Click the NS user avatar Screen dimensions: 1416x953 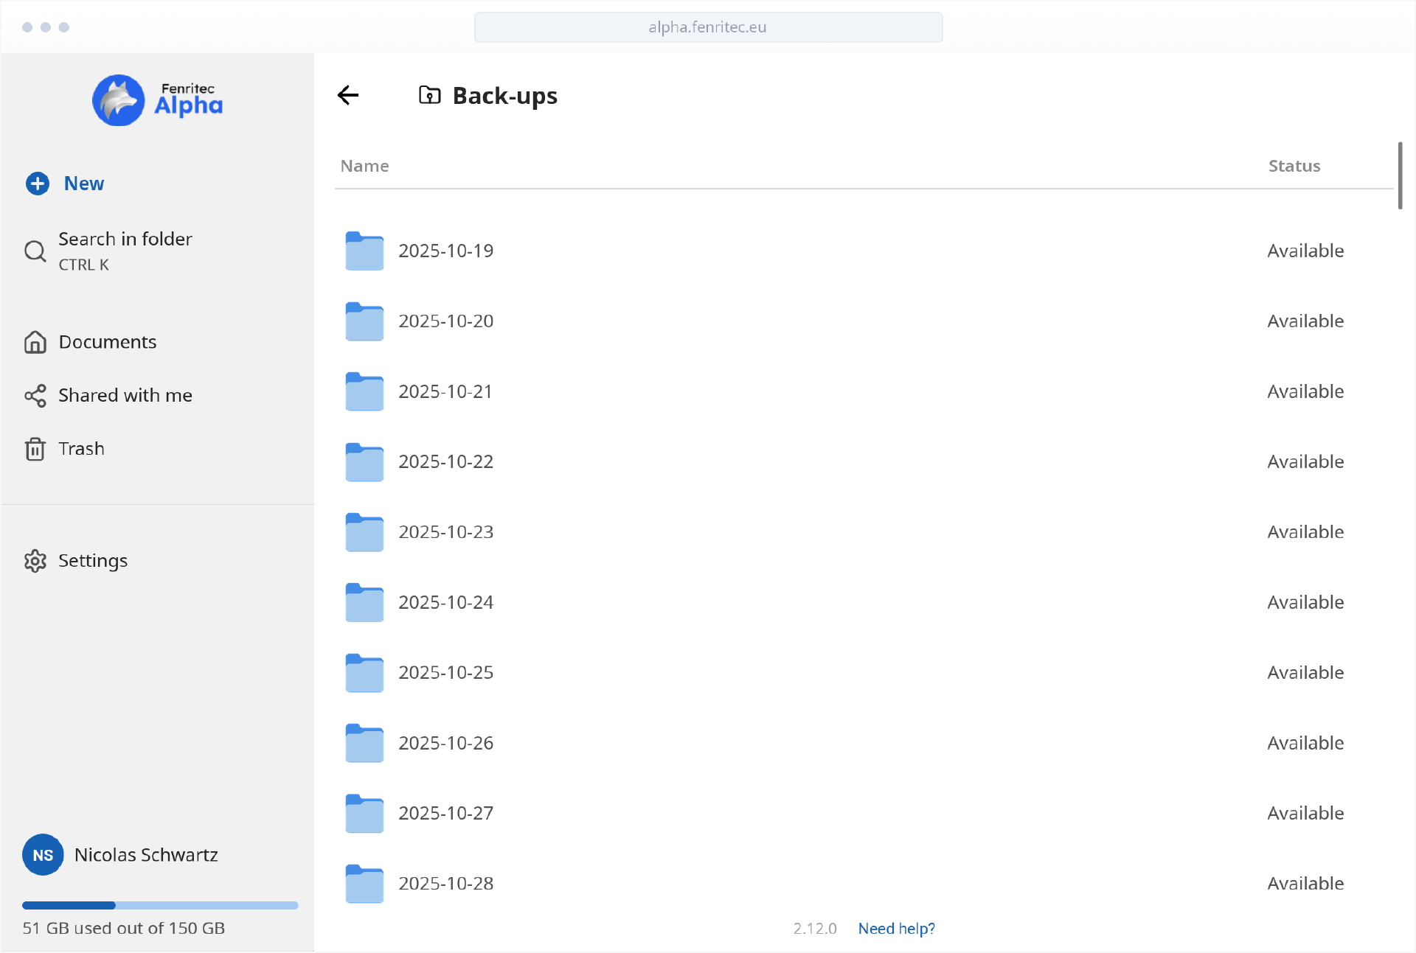coord(43,855)
